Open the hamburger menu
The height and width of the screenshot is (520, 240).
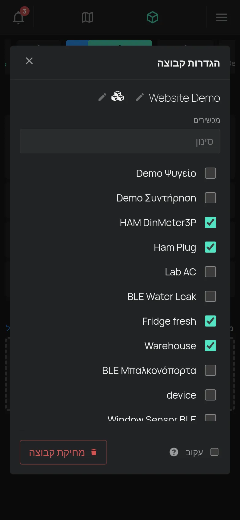(x=222, y=17)
